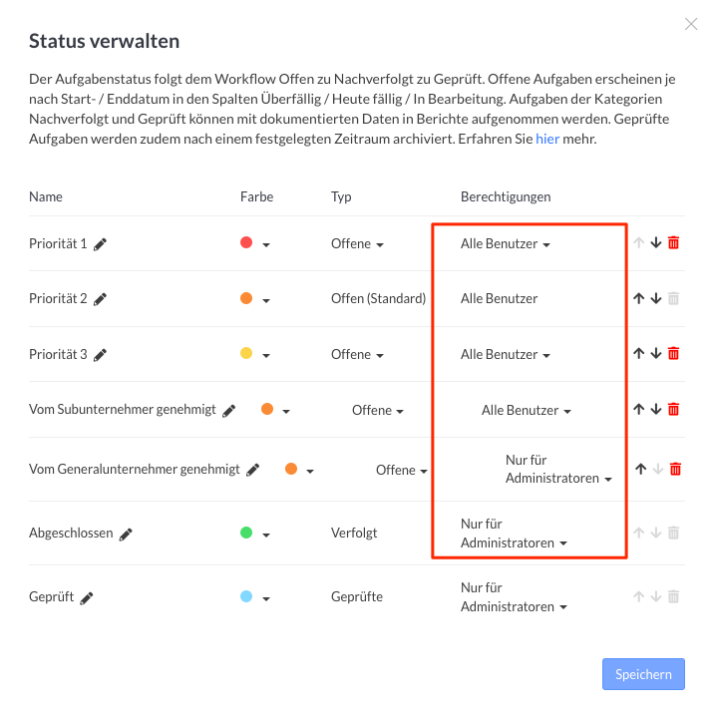Edit Vom Subunternehmer genehmigt name
The width and height of the screenshot is (714, 719).
click(x=229, y=410)
